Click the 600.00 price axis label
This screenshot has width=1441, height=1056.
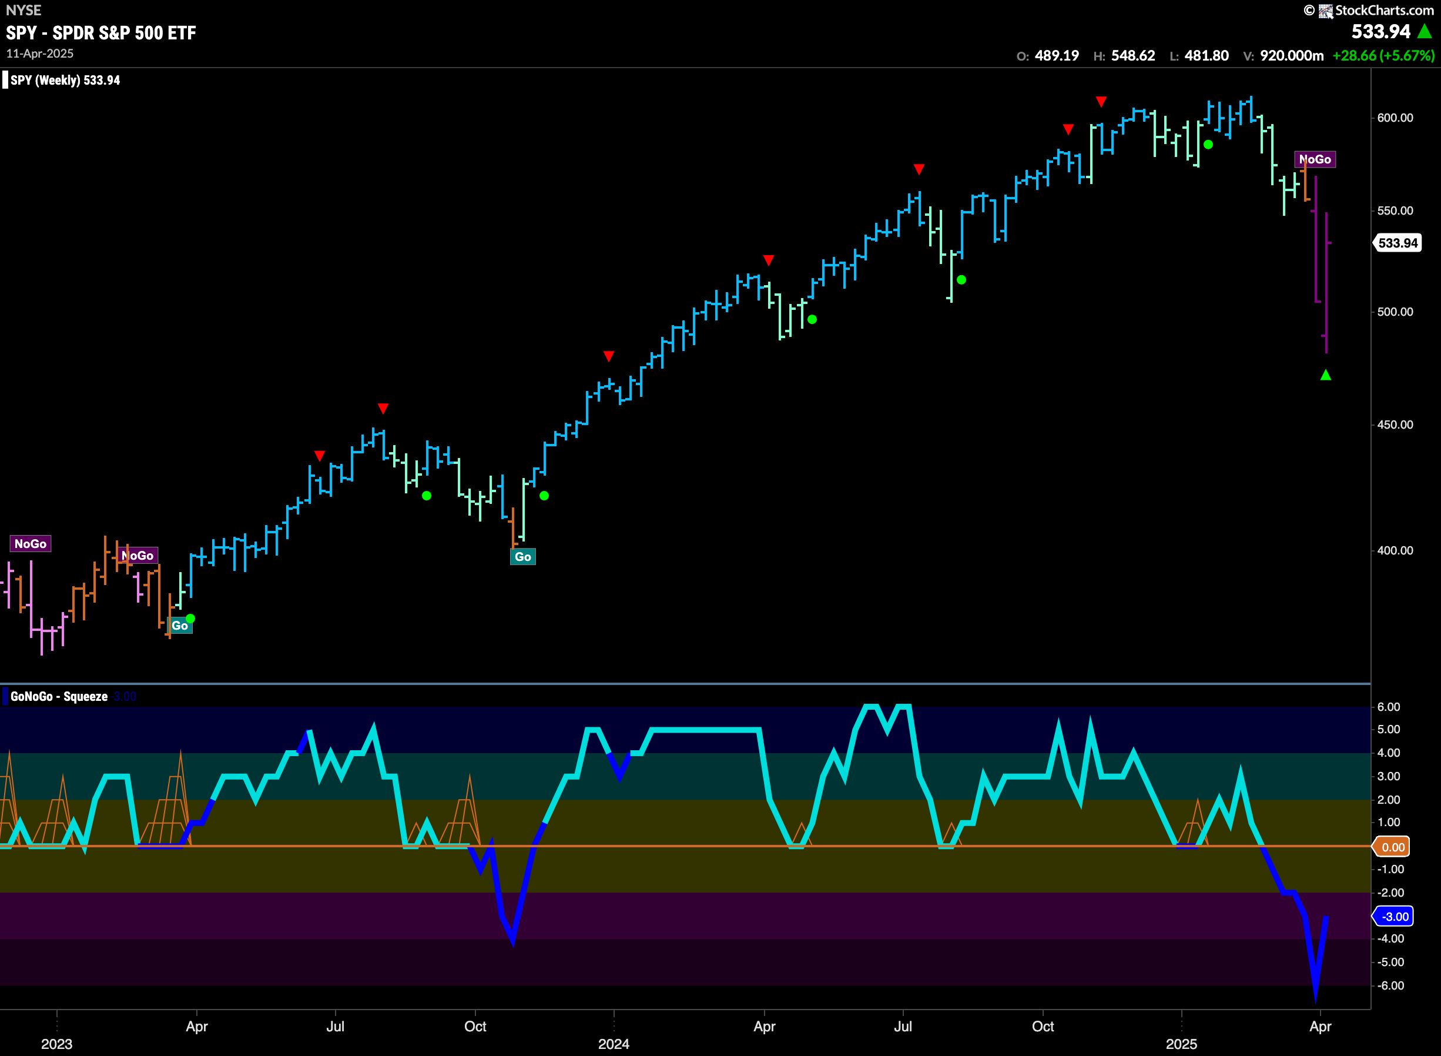[1395, 118]
